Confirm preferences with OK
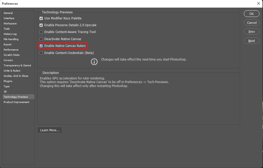Image resolution: width=263 pixels, height=168 pixels. pyautogui.click(x=251, y=13)
